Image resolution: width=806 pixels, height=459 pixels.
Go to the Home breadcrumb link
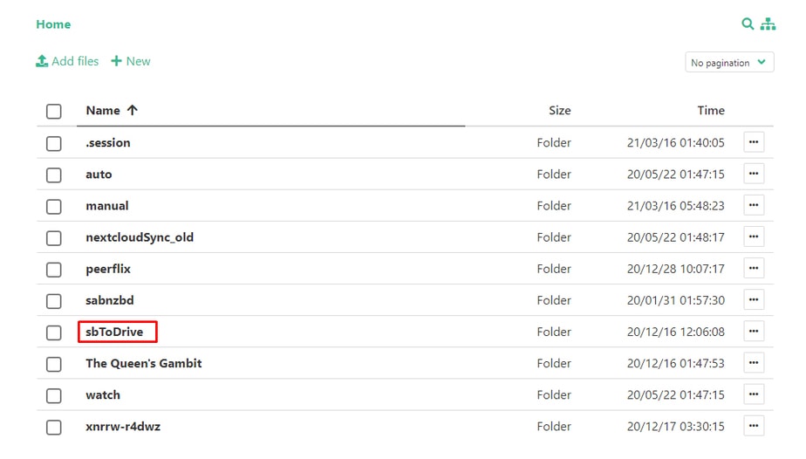click(x=53, y=24)
